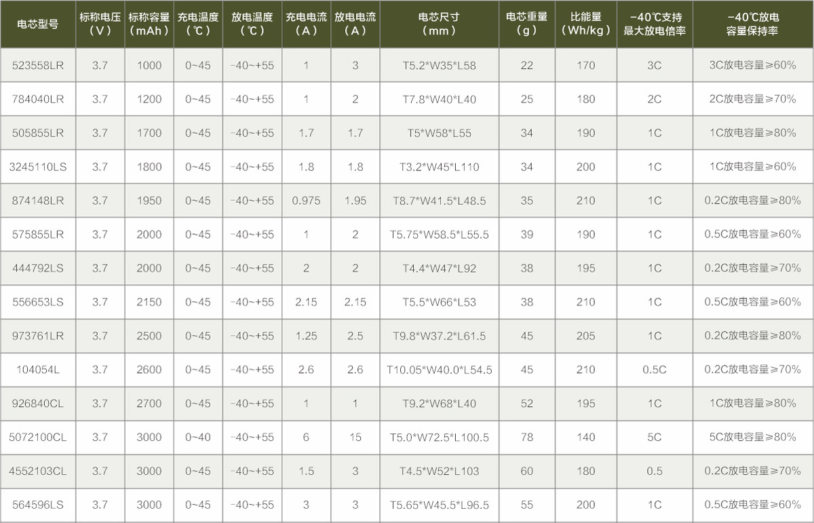Click the 0~40 charge temperature cell
The image size is (814, 523).
tap(198, 438)
